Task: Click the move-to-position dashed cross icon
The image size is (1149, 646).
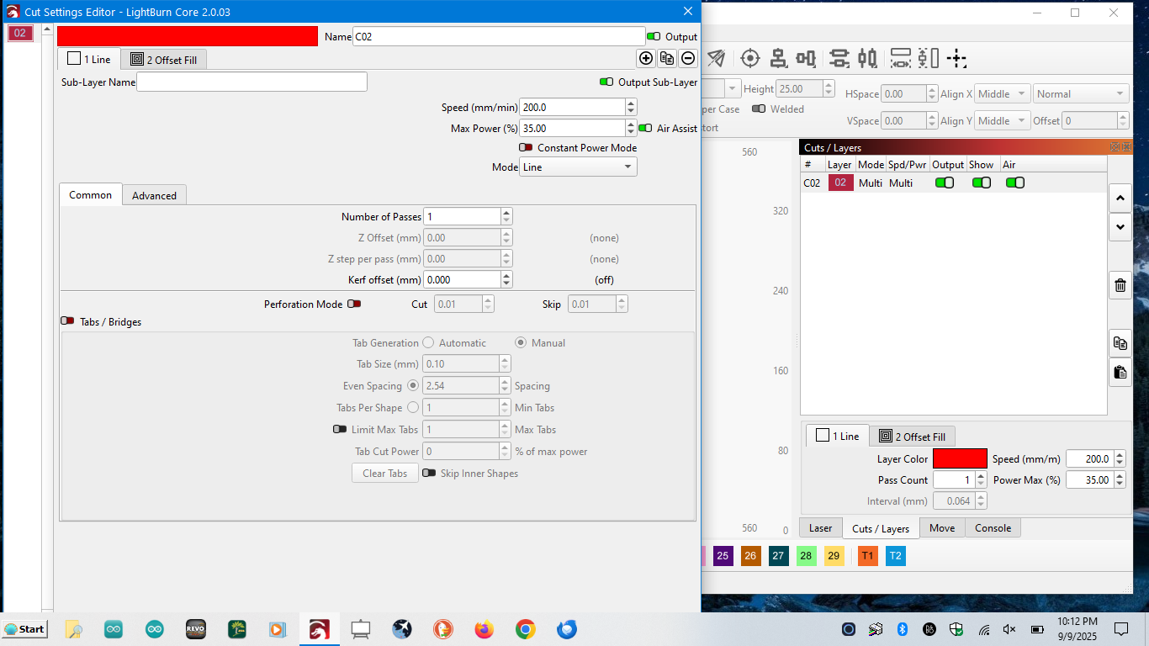Action: (956, 58)
